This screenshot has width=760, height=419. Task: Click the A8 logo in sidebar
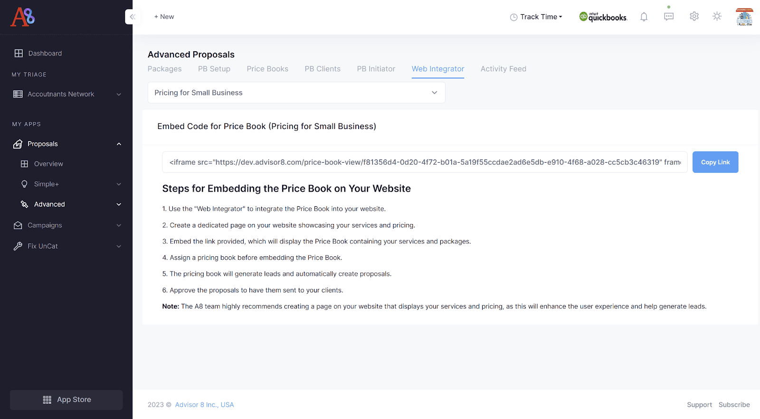tap(23, 17)
